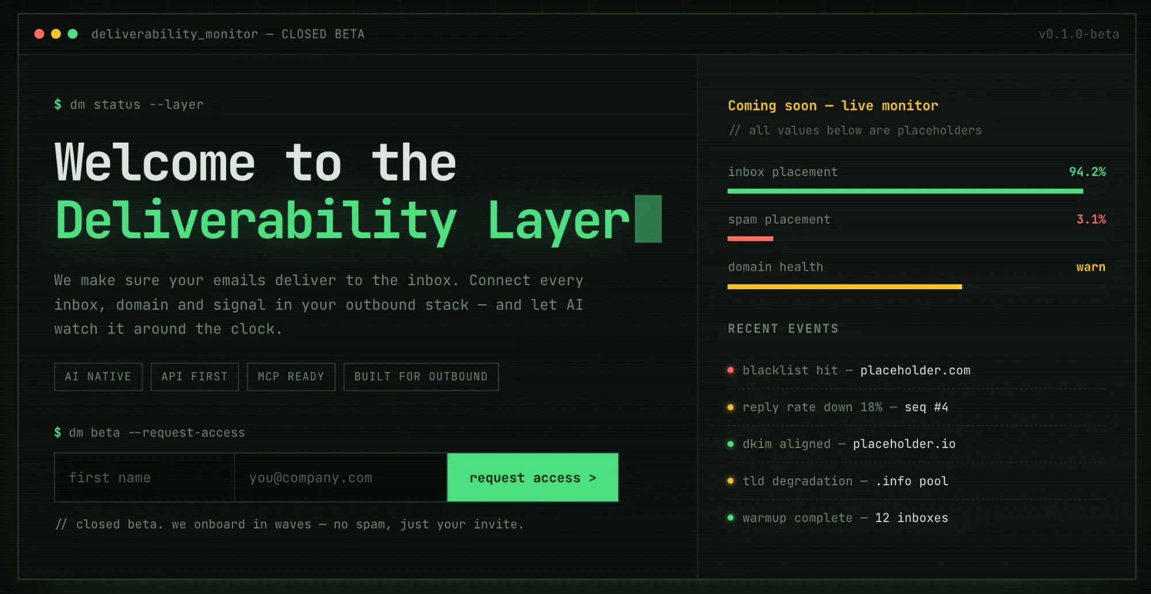The width and height of the screenshot is (1151, 594).
Task: Click the domain health yellow progress bar
Action: point(845,286)
